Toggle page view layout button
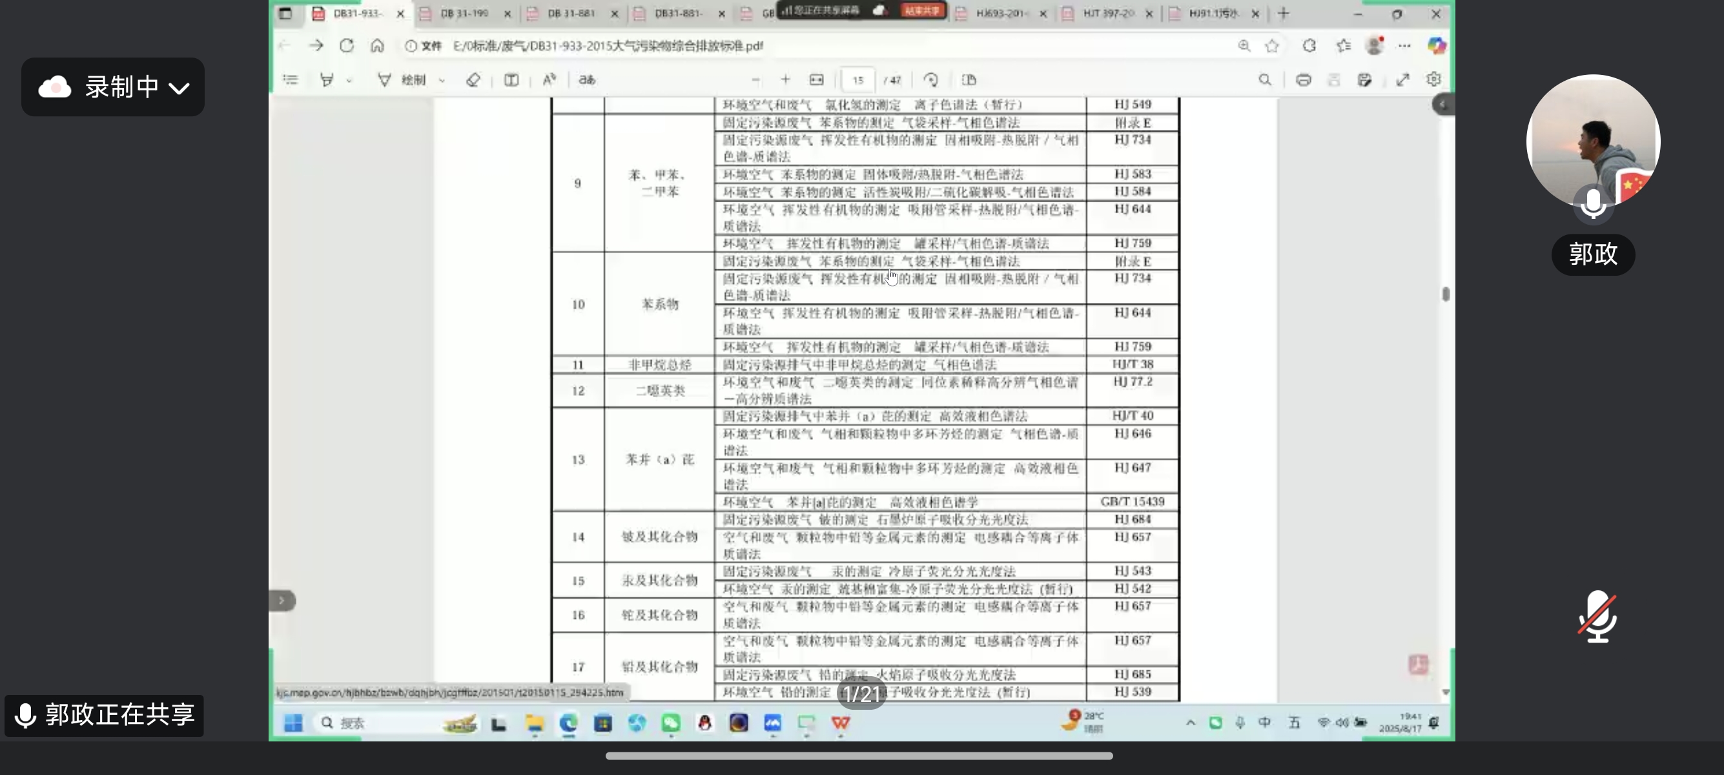This screenshot has width=1724, height=775. [x=969, y=79]
